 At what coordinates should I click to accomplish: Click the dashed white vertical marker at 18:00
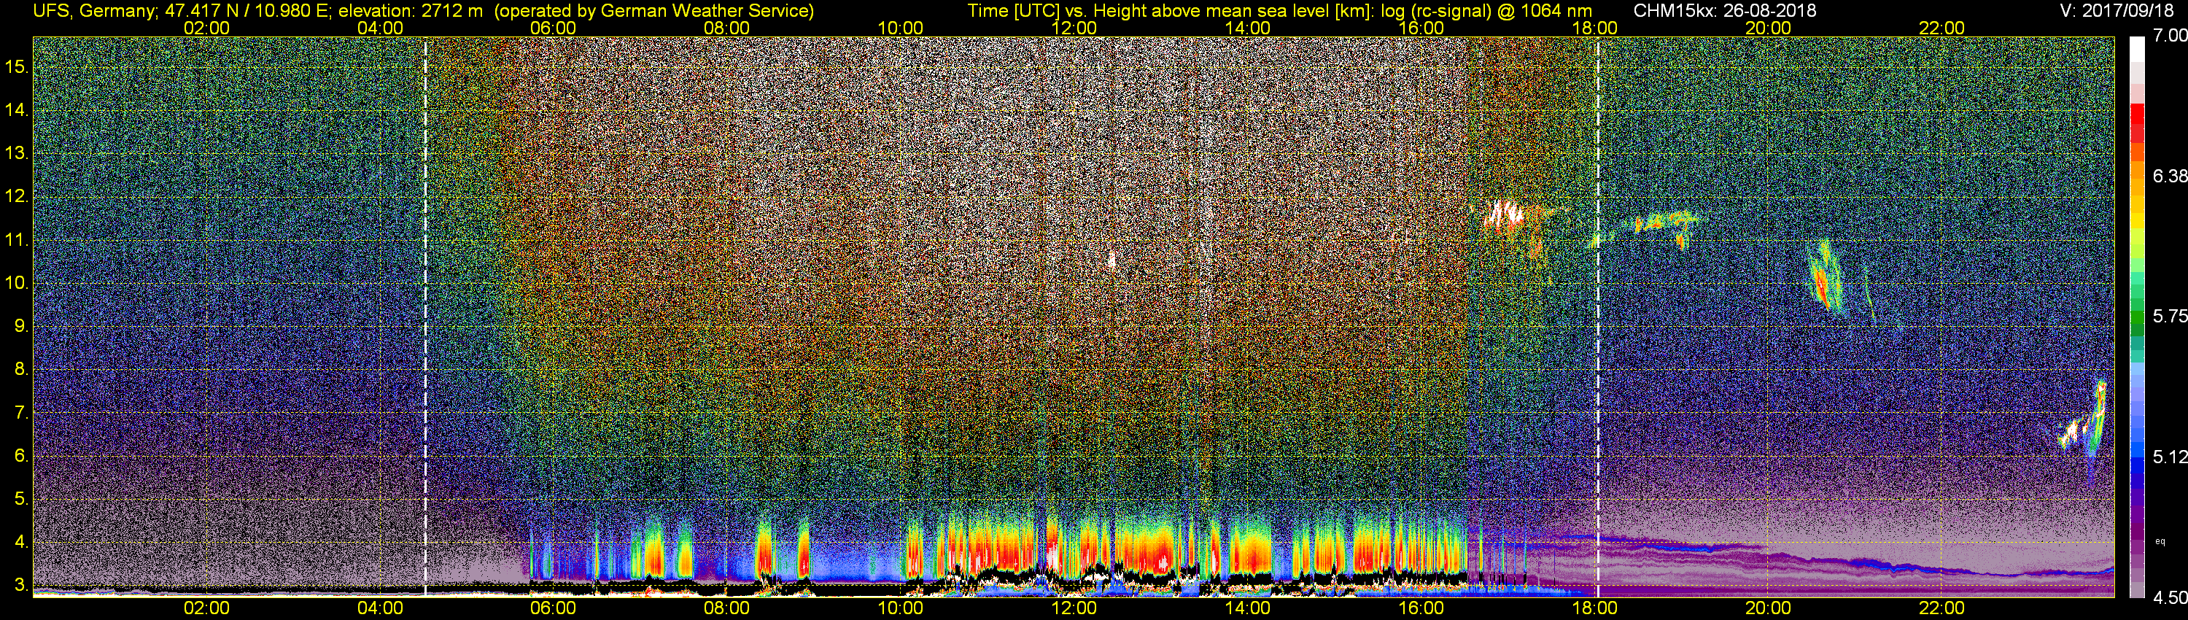(x=1598, y=316)
